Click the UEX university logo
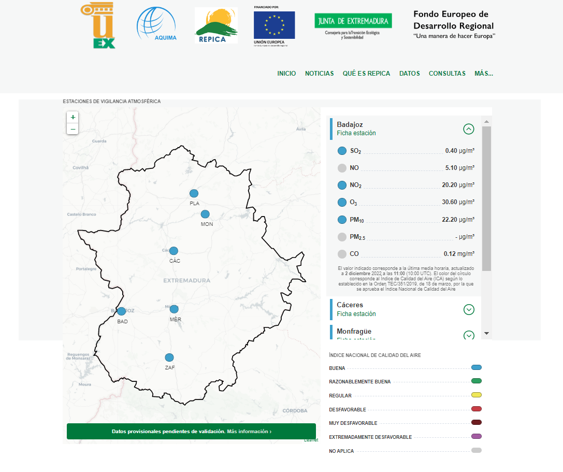The height and width of the screenshot is (472, 563). pos(98,25)
